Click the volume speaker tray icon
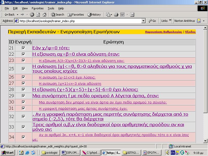Screen dimensions: 208x156 (167, 153)
